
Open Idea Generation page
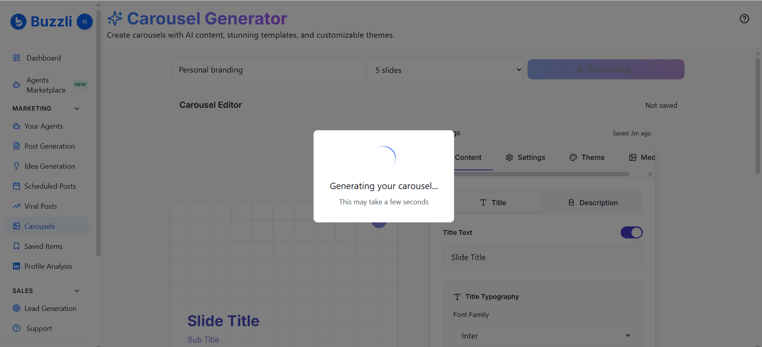pos(47,166)
